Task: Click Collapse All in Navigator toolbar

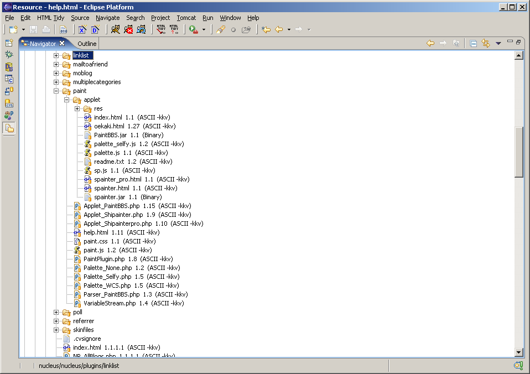Action: [474, 43]
